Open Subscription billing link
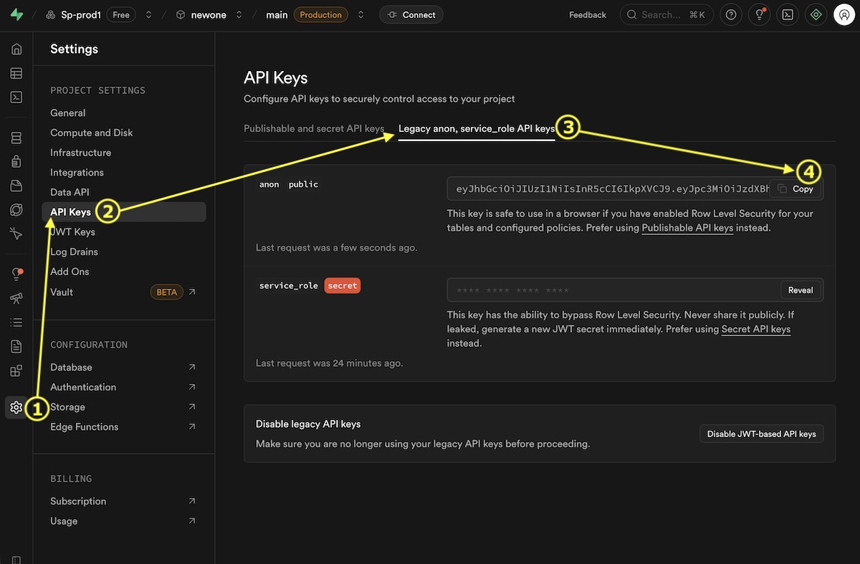This screenshot has width=860, height=564. coord(124,501)
